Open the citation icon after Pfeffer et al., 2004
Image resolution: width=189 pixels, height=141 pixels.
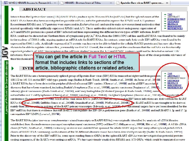pos(127,103)
